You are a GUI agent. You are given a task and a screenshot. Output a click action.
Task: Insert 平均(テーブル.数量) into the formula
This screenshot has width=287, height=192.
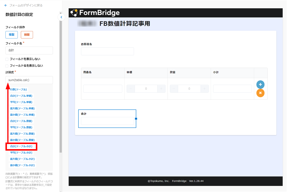21,127
